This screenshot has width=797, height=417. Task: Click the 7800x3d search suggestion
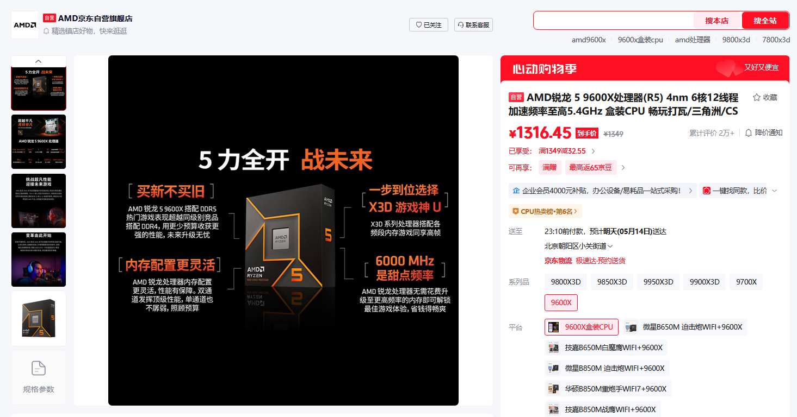pyautogui.click(x=776, y=40)
